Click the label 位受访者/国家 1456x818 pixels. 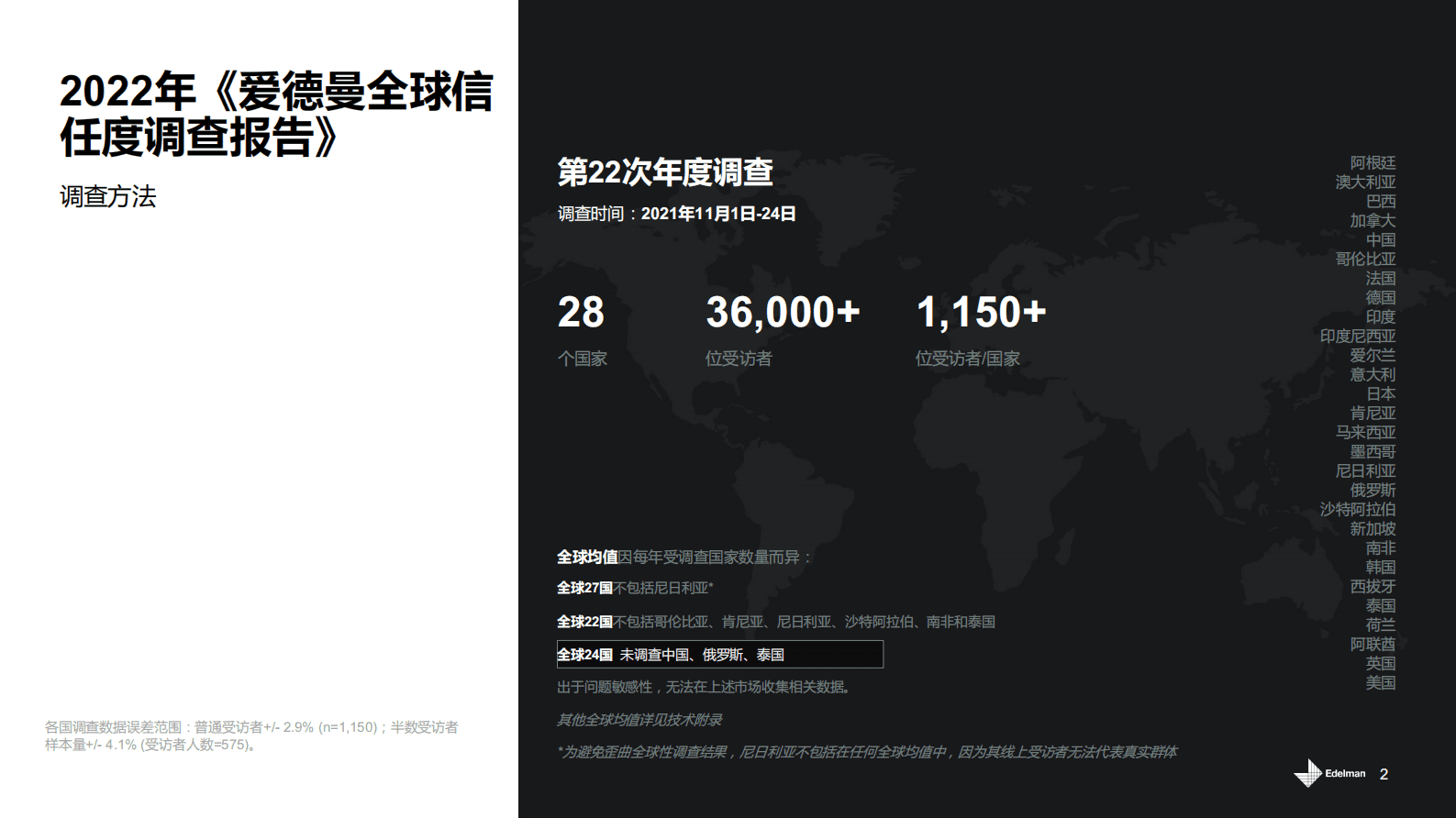click(968, 359)
